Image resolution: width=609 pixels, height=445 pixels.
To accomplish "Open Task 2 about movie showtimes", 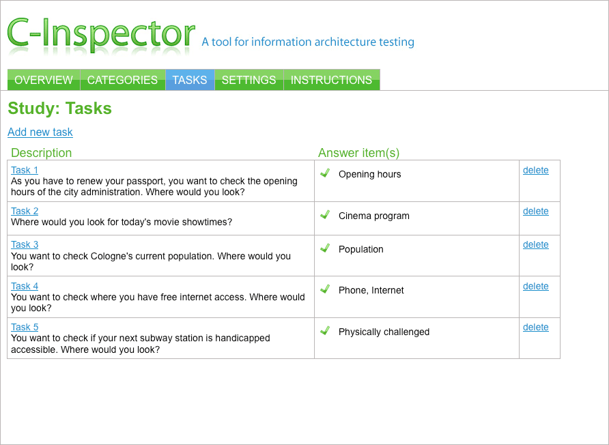I will click(x=24, y=211).
